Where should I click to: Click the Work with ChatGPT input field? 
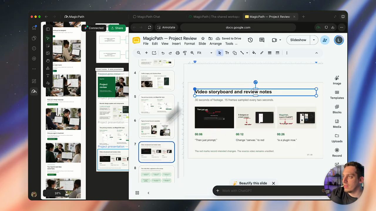[x=269, y=191]
